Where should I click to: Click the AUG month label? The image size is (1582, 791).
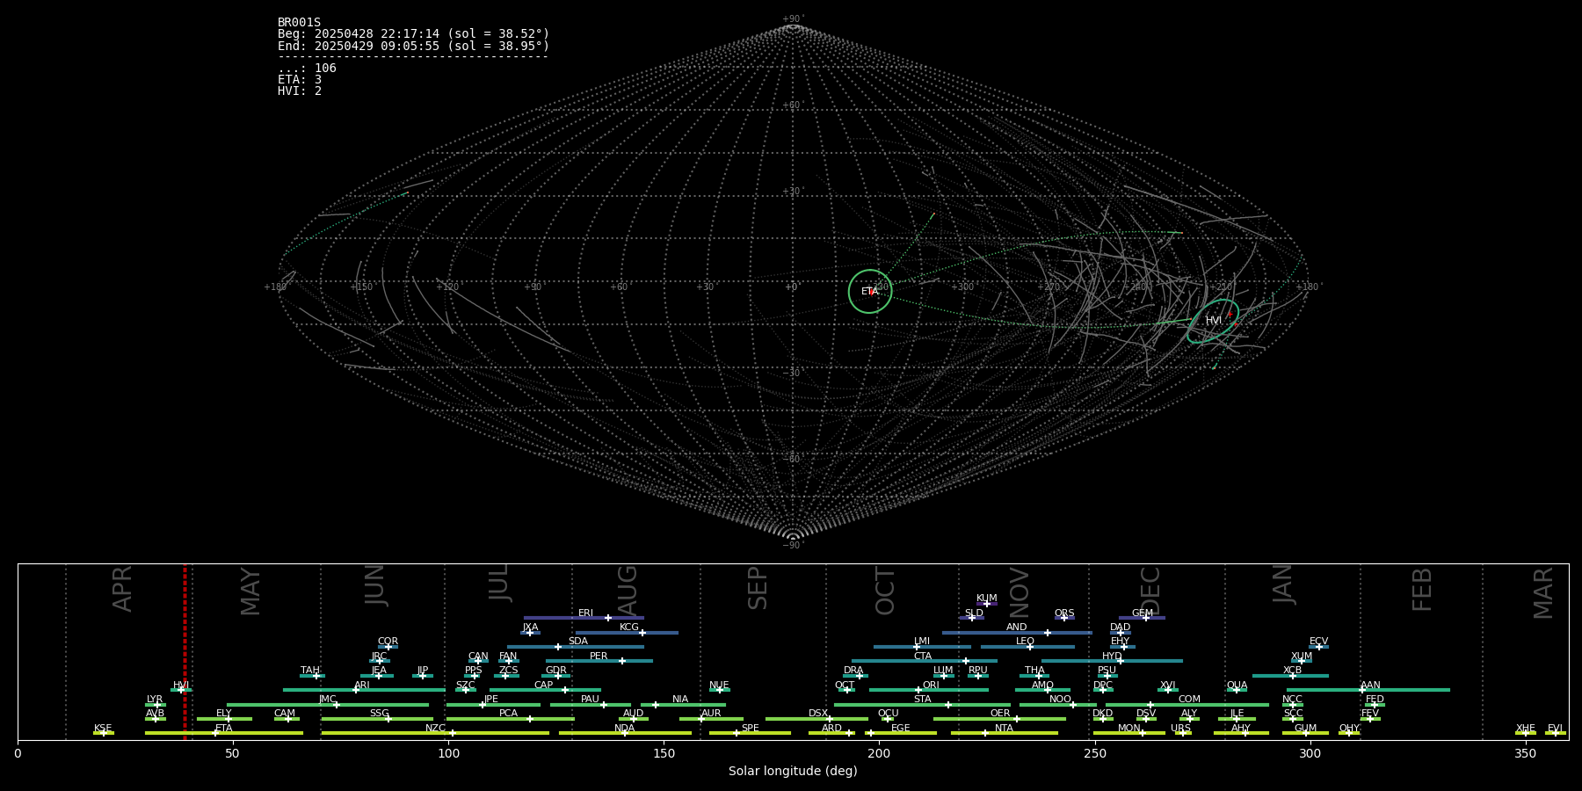click(x=628, y=590)
